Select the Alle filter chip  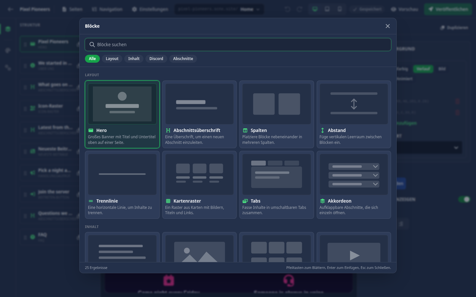coord(92,59)
